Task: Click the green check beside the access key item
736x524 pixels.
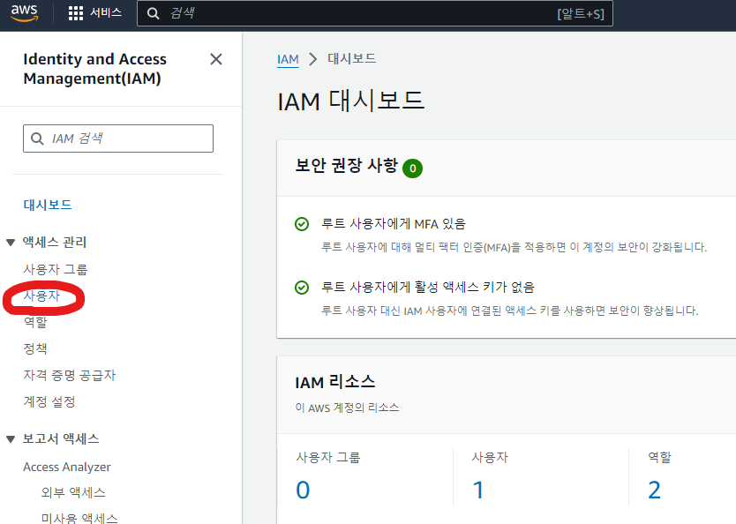Action: tap(301, 288)
